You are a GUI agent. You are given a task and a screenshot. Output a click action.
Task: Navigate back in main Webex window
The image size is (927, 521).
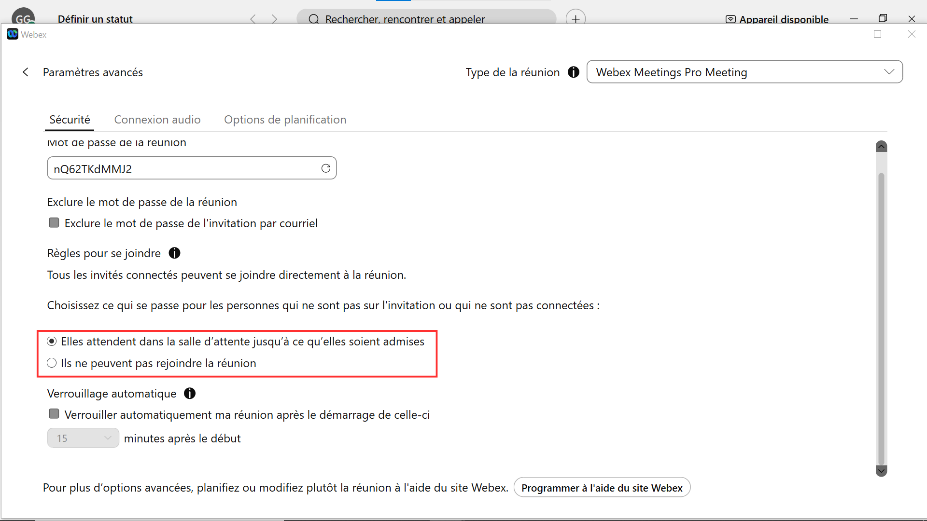pyautogui.click(x=253, y=19)
